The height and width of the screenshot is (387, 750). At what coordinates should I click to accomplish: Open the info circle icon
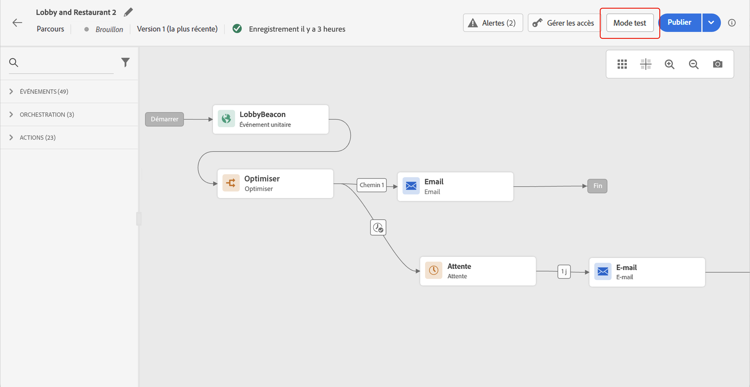tap(732, 23)
